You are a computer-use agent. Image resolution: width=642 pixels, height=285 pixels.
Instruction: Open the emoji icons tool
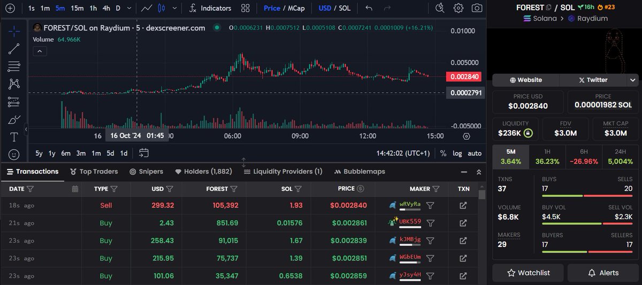pyautogui.click(x=14, y=154)
